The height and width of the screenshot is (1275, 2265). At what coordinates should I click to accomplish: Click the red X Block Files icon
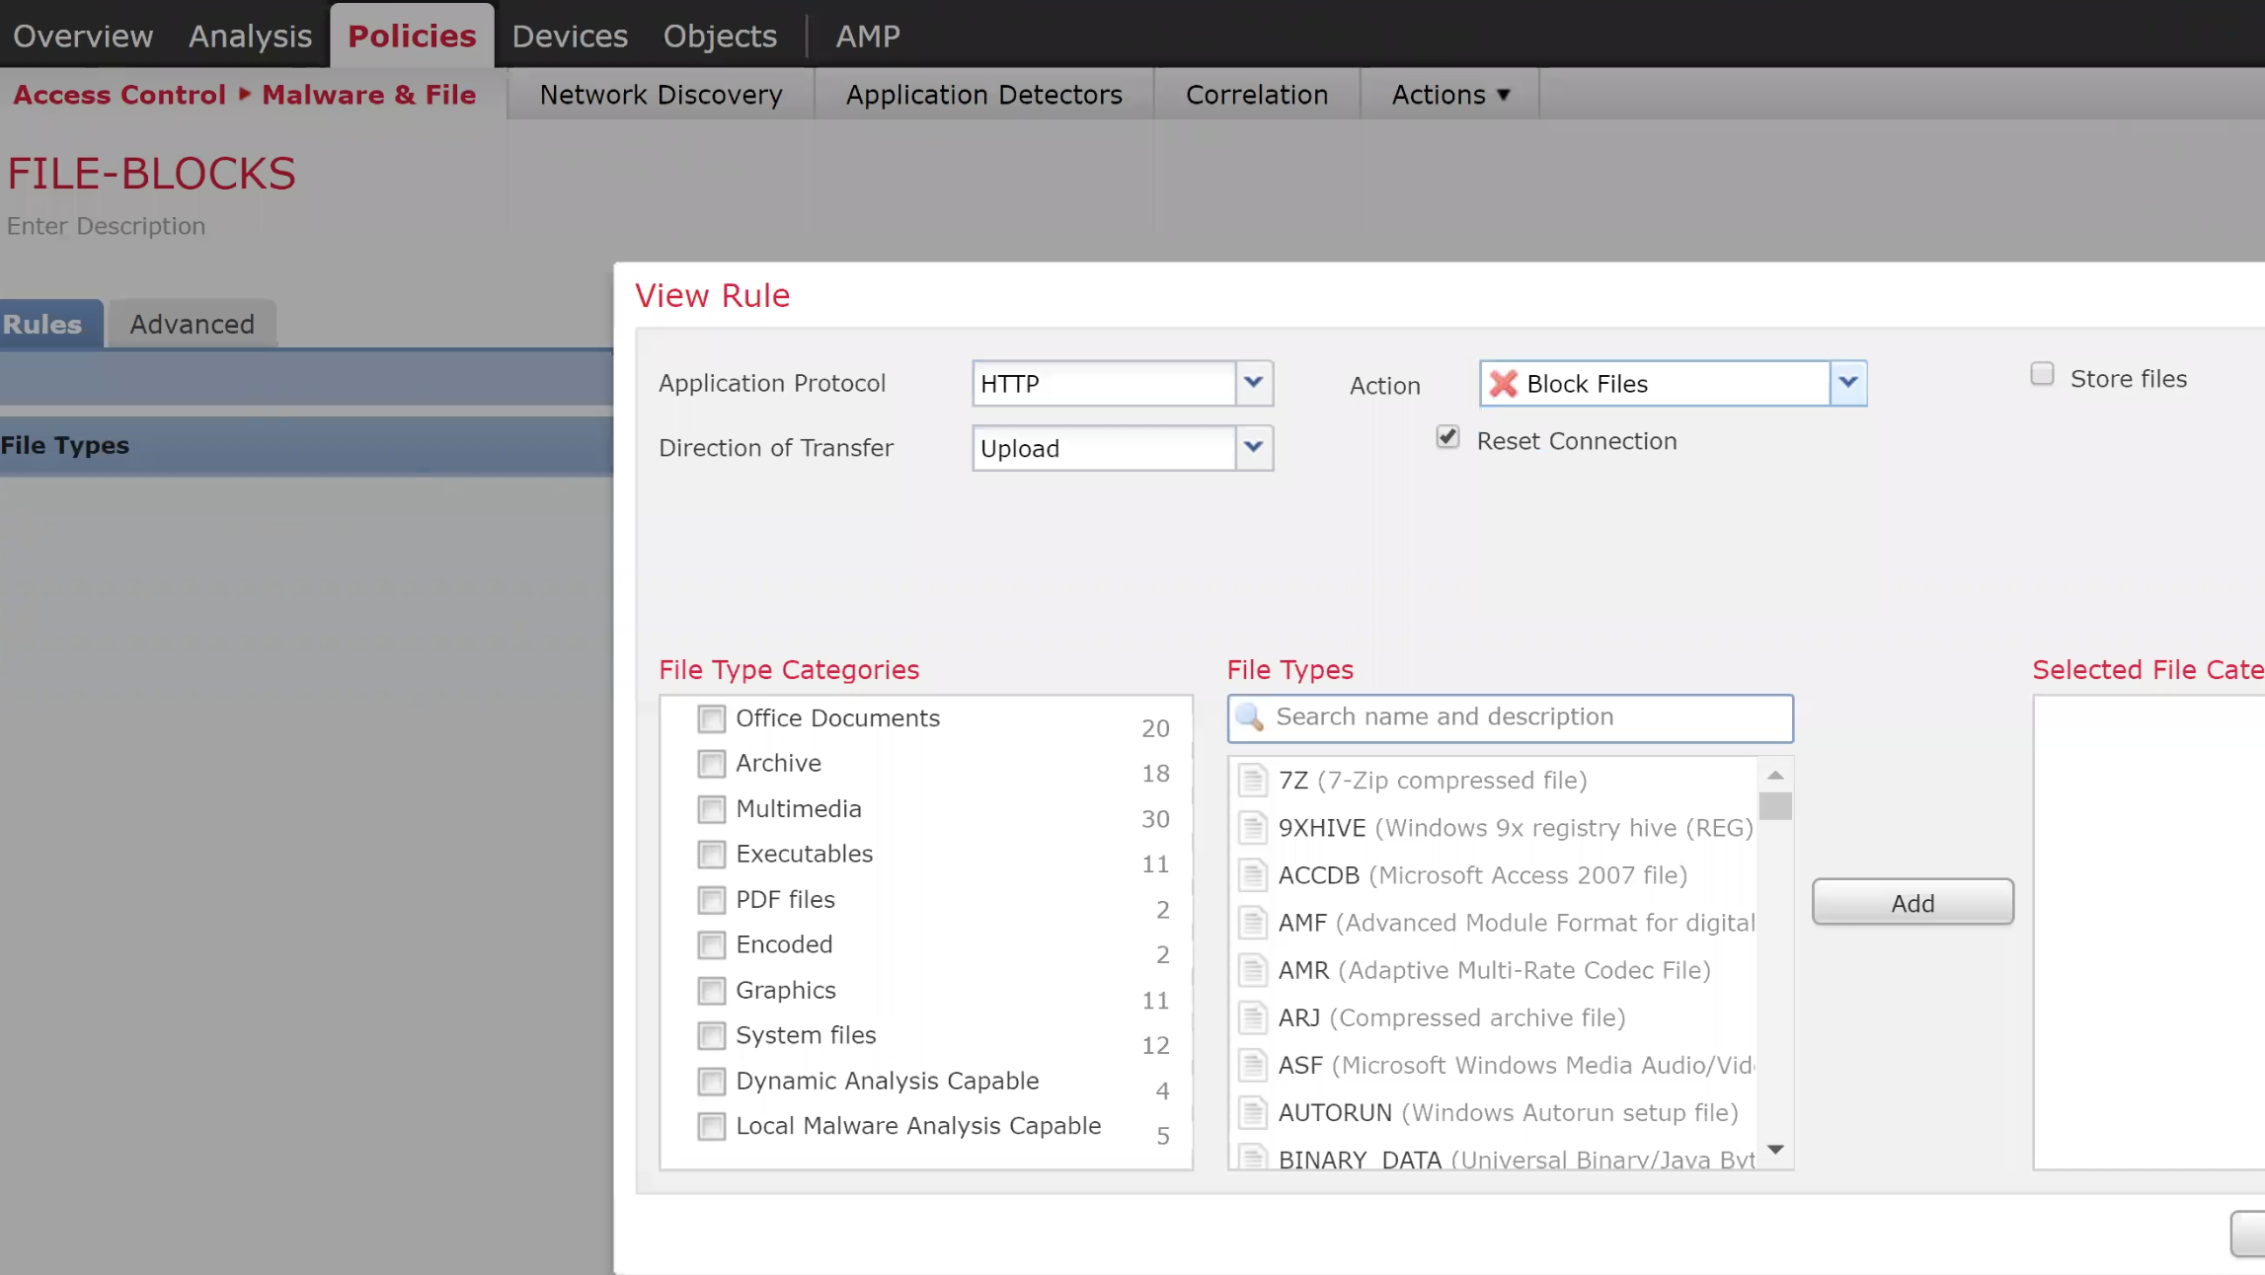[x=1503, y=384]
